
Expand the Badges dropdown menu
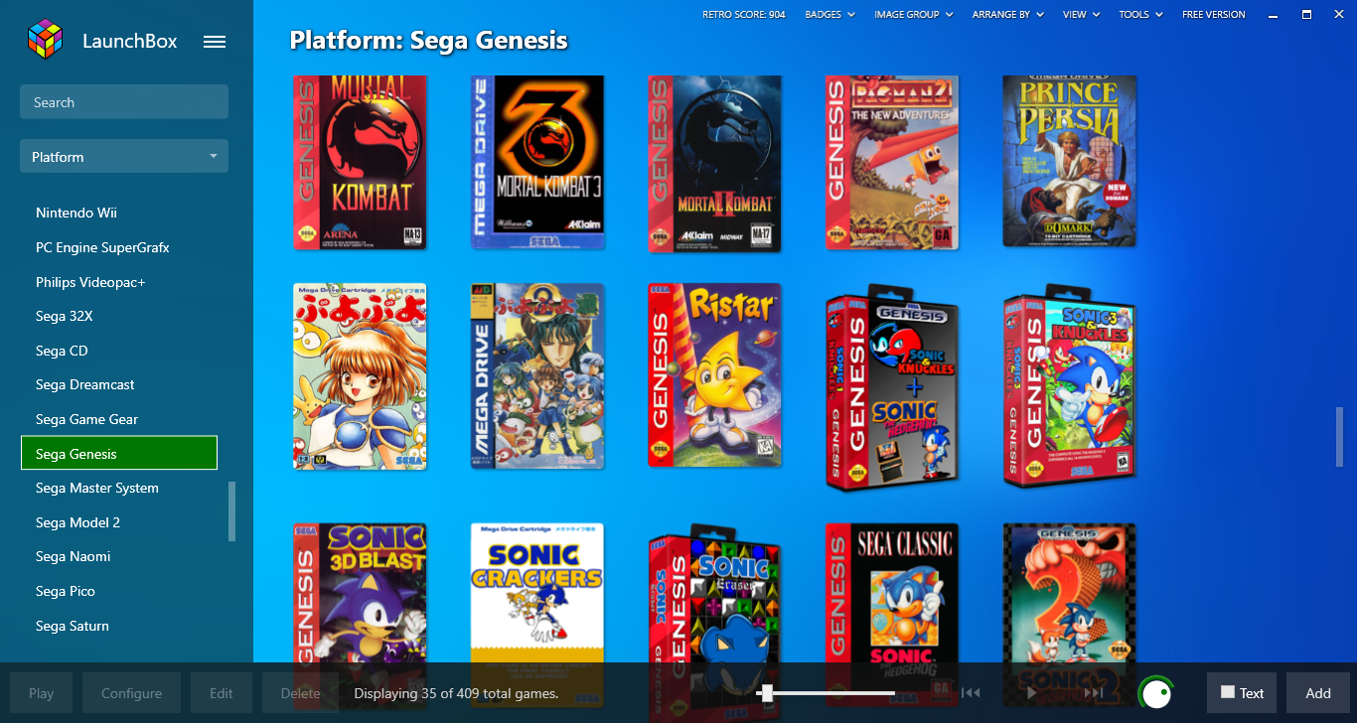829,15
